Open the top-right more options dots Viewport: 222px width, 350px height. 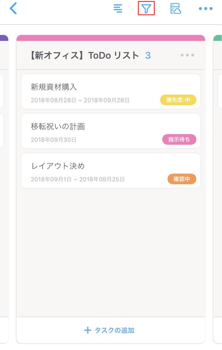tap(205, 9)
